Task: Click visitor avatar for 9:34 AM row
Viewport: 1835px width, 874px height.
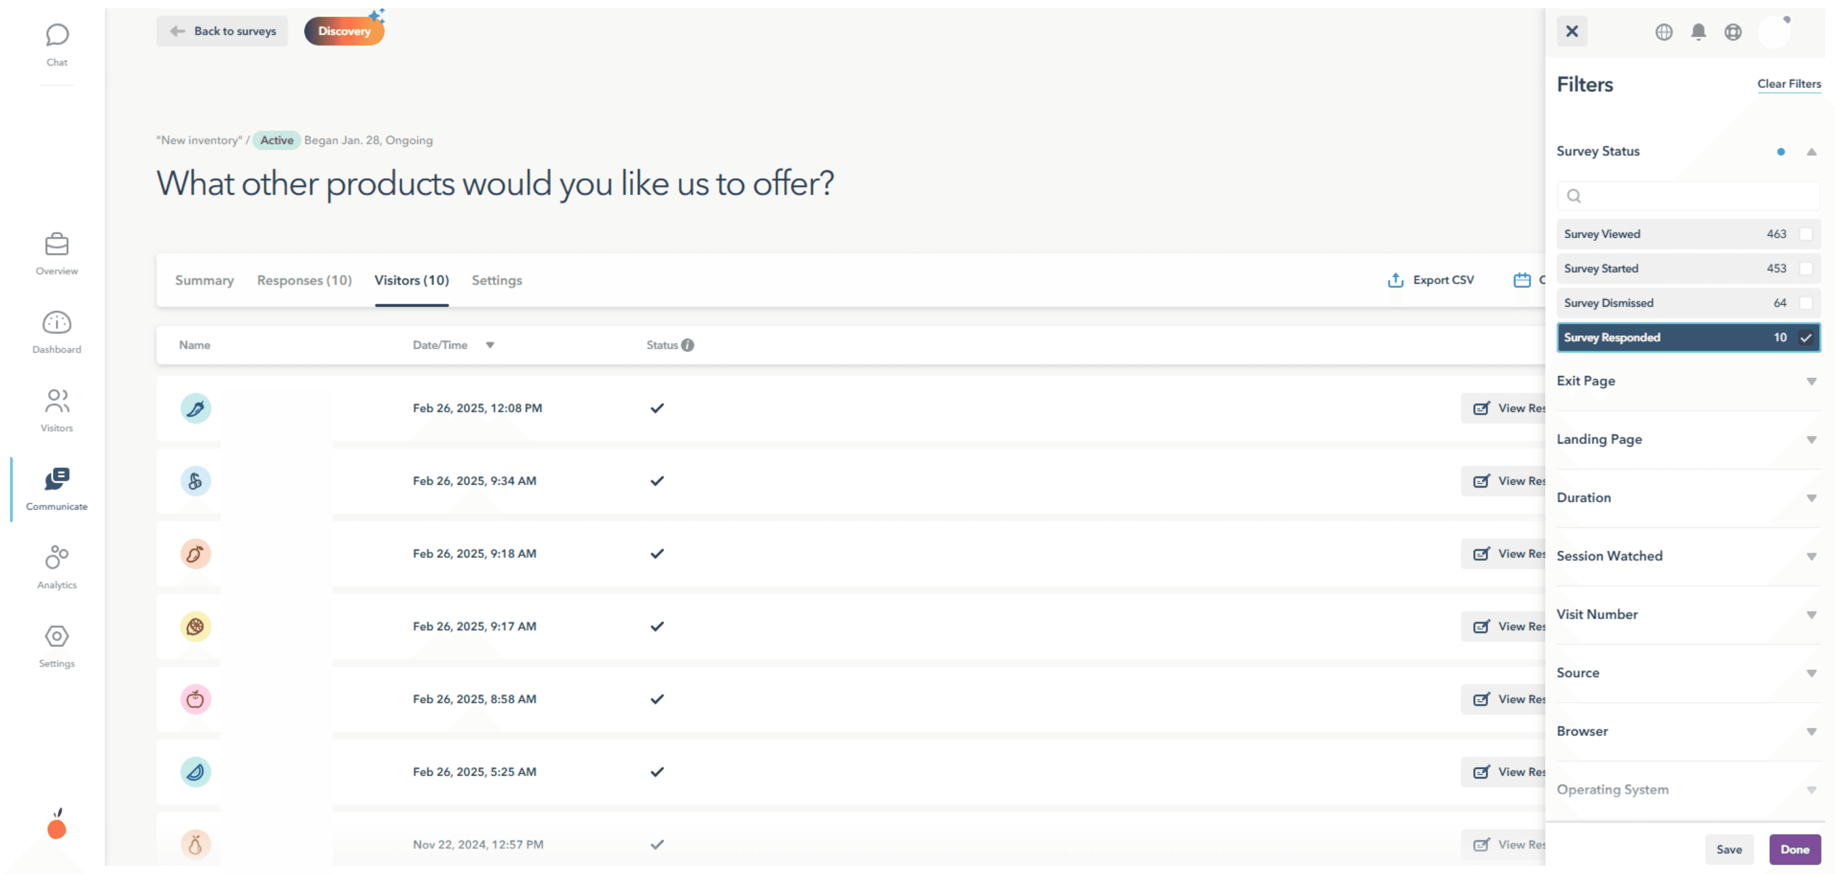Action: pos(195,481)
